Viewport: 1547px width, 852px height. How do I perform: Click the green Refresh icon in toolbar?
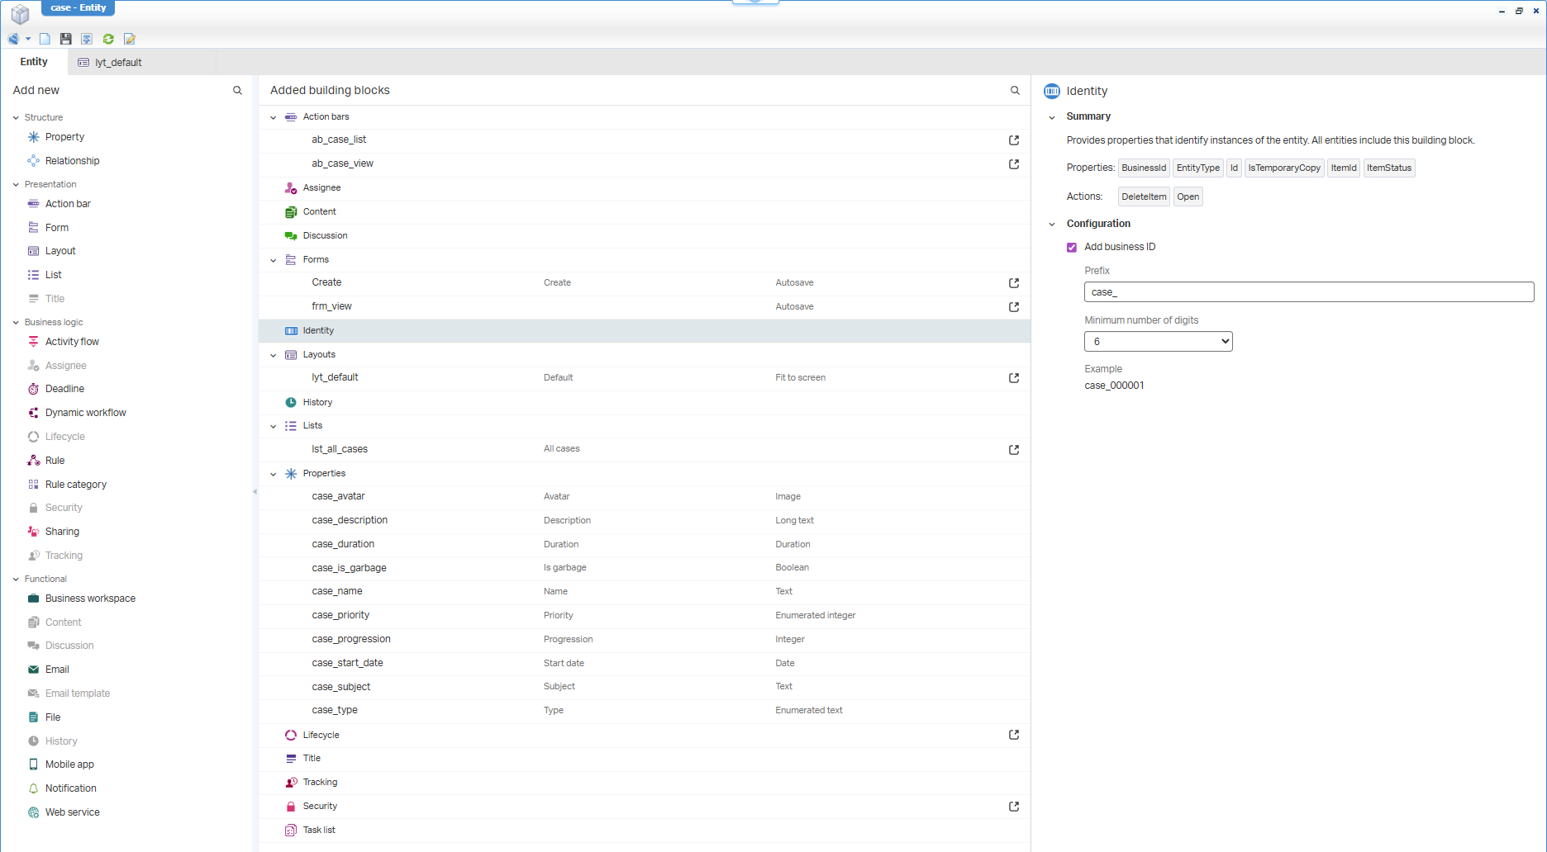click(x=108, y=39)
